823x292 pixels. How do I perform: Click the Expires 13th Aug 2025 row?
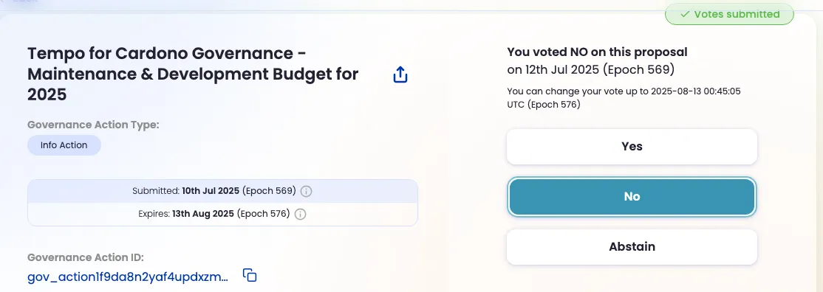pyautogui.click(x=222, y=214)
